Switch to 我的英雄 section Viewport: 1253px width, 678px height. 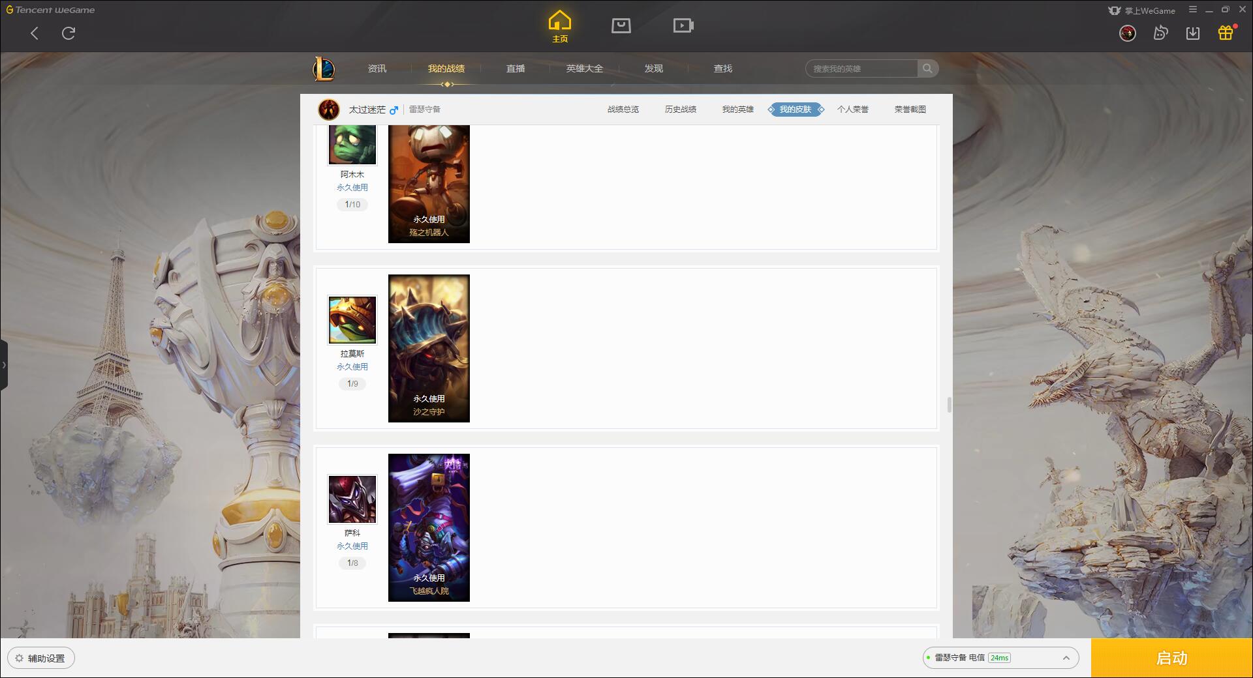coord(738,110)
